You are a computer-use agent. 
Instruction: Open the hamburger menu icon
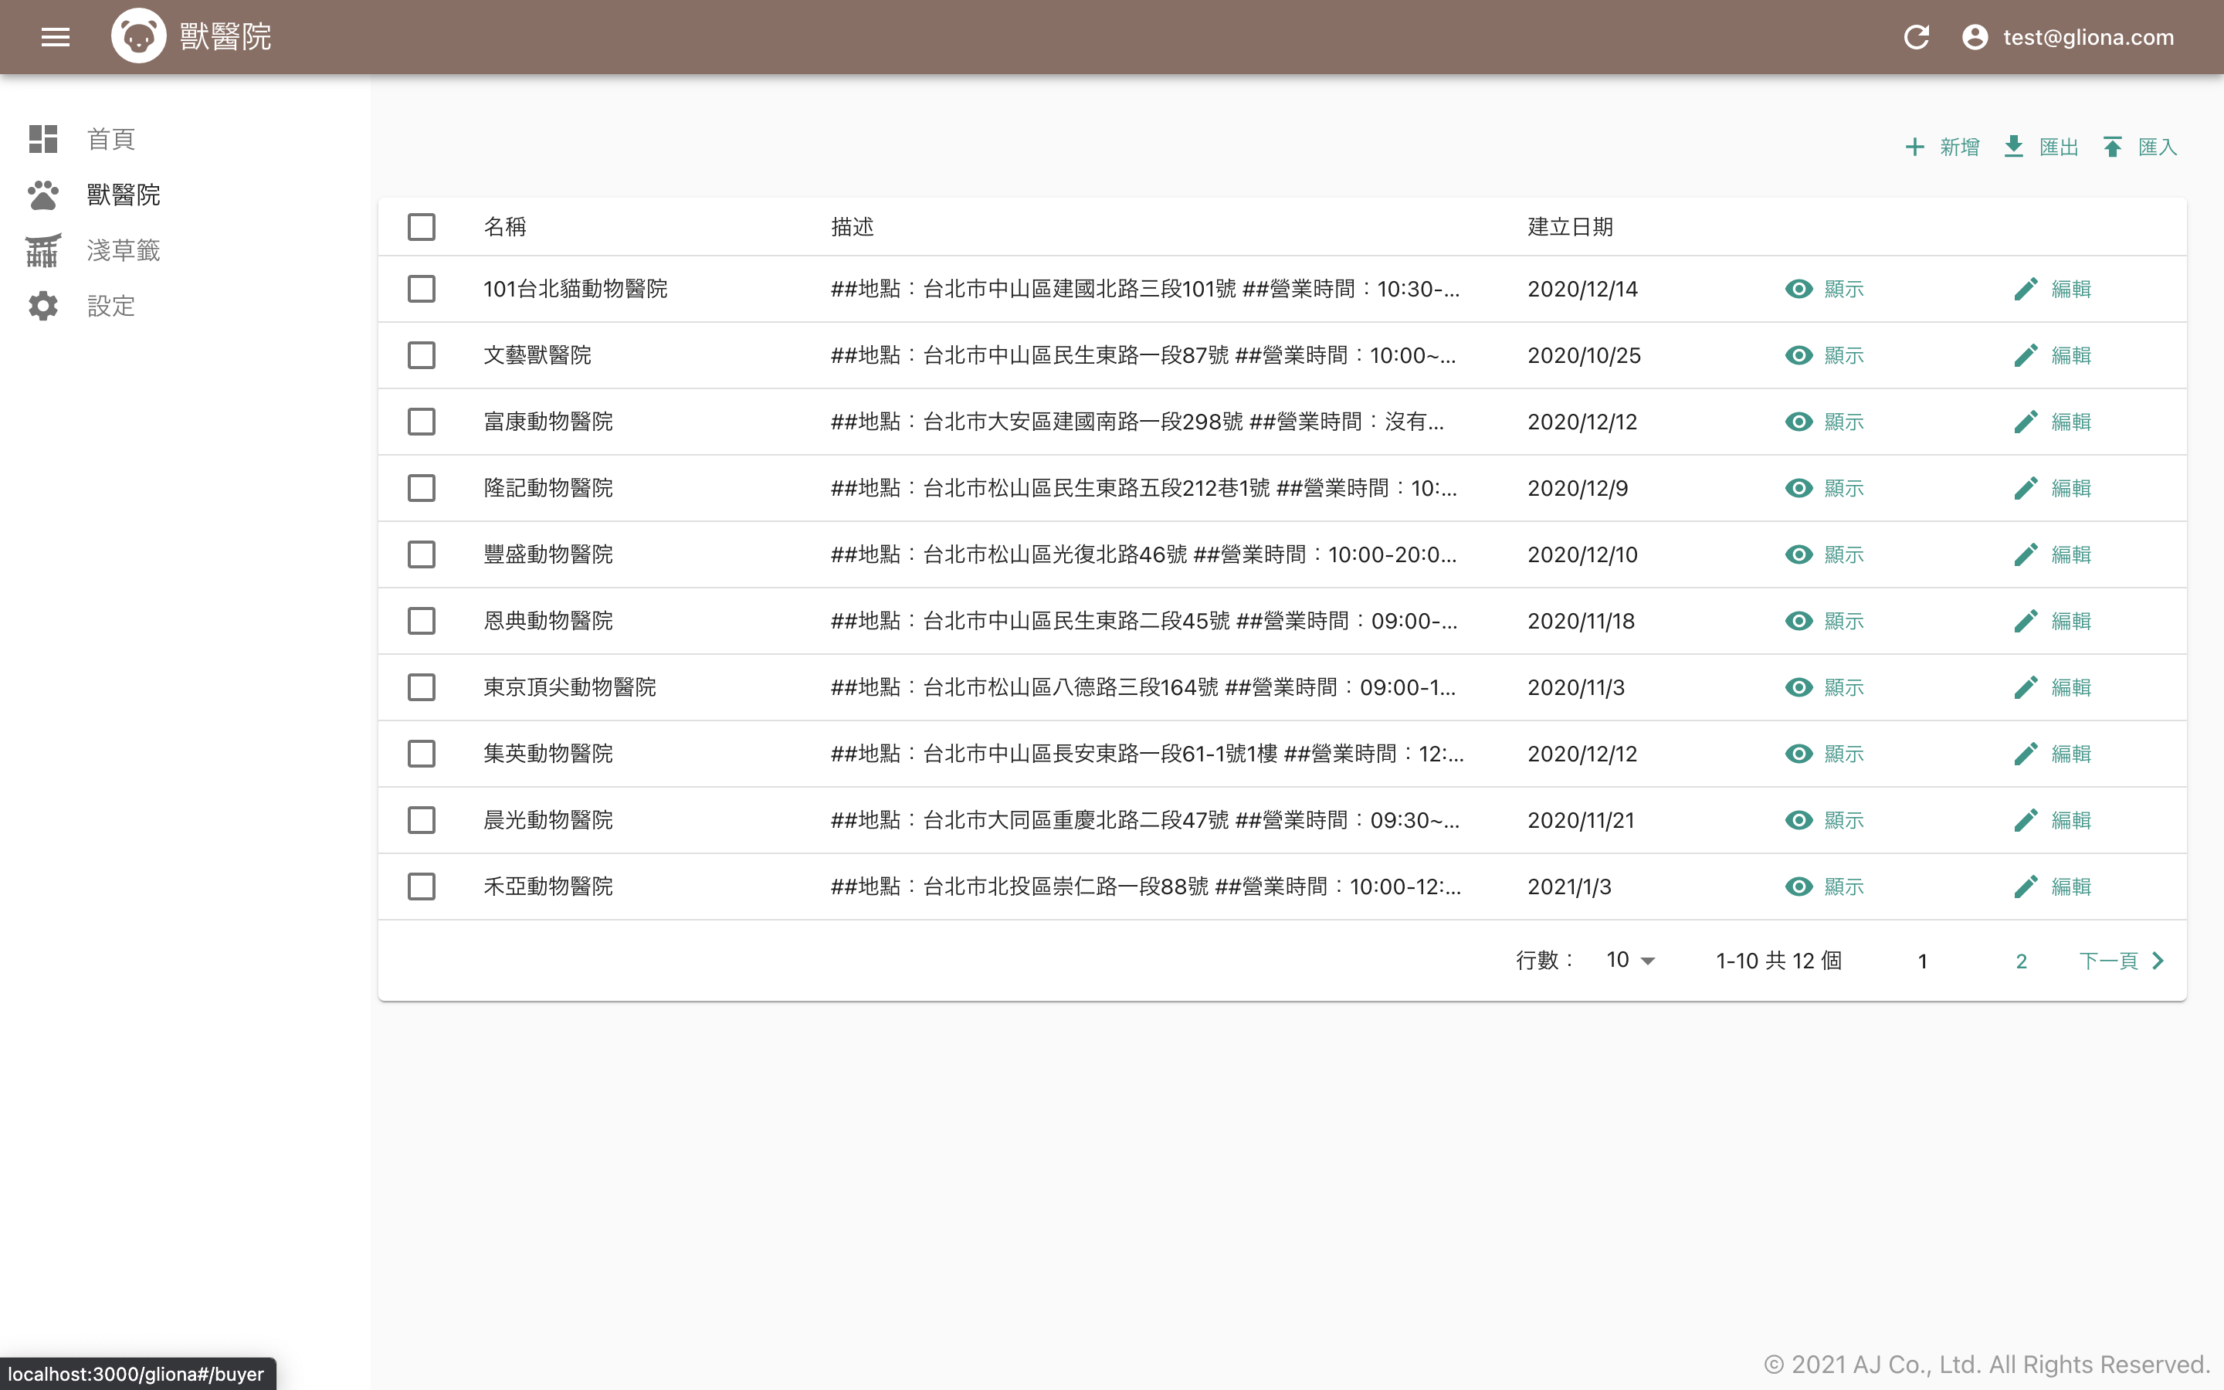(55, 37)
